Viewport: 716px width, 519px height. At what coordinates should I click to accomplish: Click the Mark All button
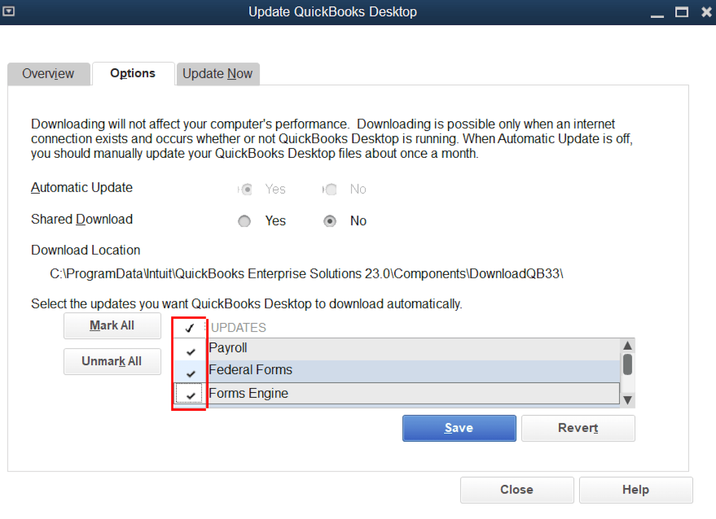112,325
